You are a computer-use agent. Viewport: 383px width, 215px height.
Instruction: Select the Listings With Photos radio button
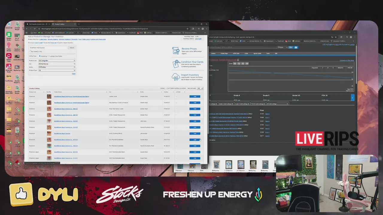click(49, 56)
